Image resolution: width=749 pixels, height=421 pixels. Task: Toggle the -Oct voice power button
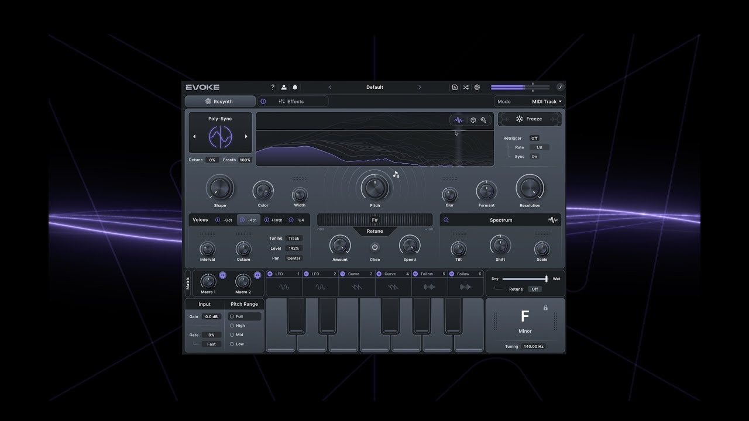coord(218,220)
